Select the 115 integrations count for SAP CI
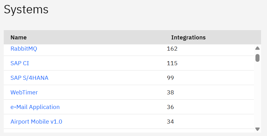Image resolution: width=267 pixels, height=136 pixels. coord(172,63)
